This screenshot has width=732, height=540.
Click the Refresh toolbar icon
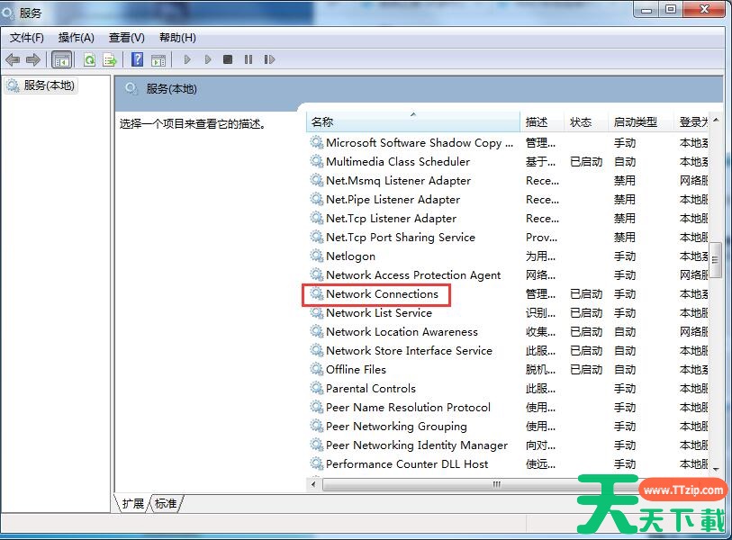click(x=89, y=59)
